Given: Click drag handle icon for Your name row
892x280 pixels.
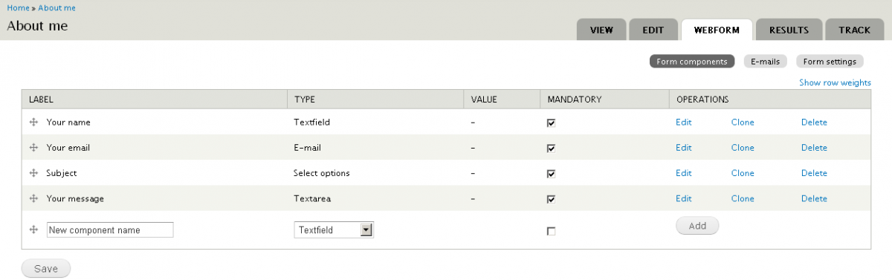Looking at the screenshot, I should (x=33, y=122).
